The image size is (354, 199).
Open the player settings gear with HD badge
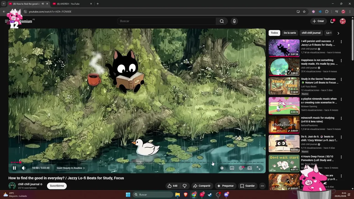[x=241, y=168]
